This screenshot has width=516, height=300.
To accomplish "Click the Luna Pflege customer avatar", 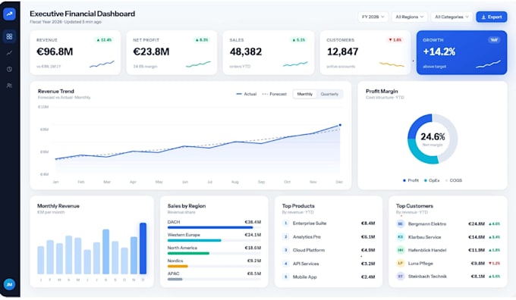I will click(x=400, y=263).
